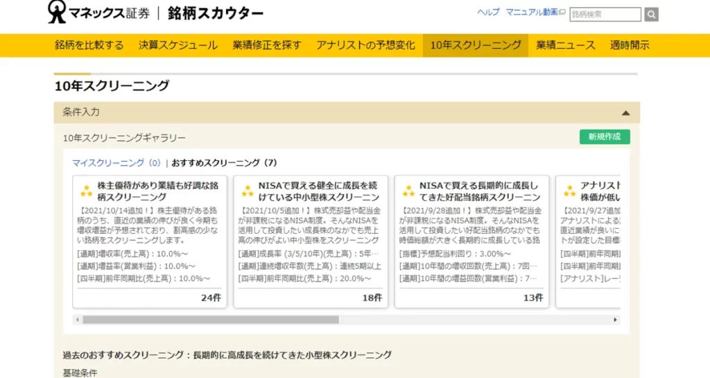Click the ヘルプ link

(x=488, y=12)
